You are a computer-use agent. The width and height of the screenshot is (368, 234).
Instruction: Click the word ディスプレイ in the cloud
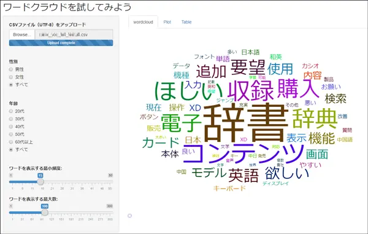pyautogui.click(x=275, y=183)
